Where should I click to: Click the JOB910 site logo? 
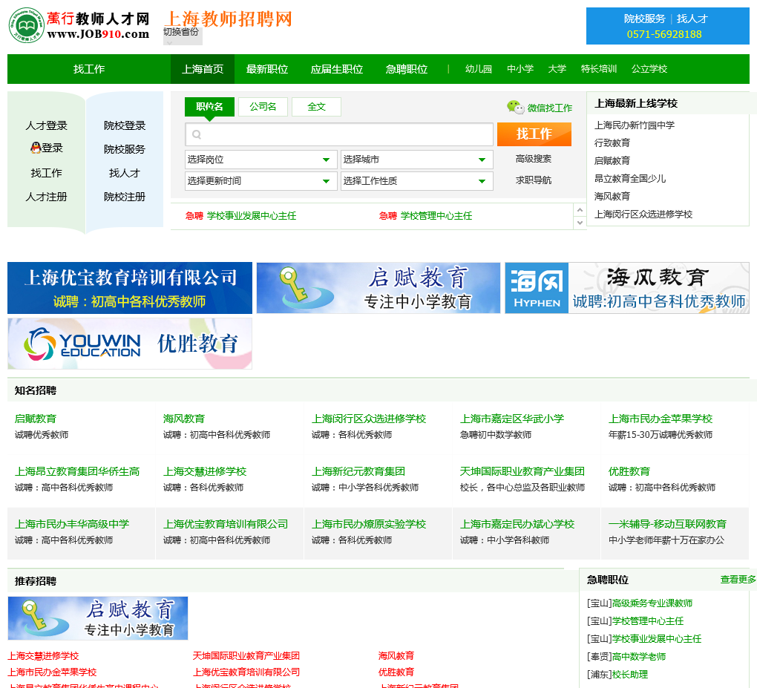79,26
